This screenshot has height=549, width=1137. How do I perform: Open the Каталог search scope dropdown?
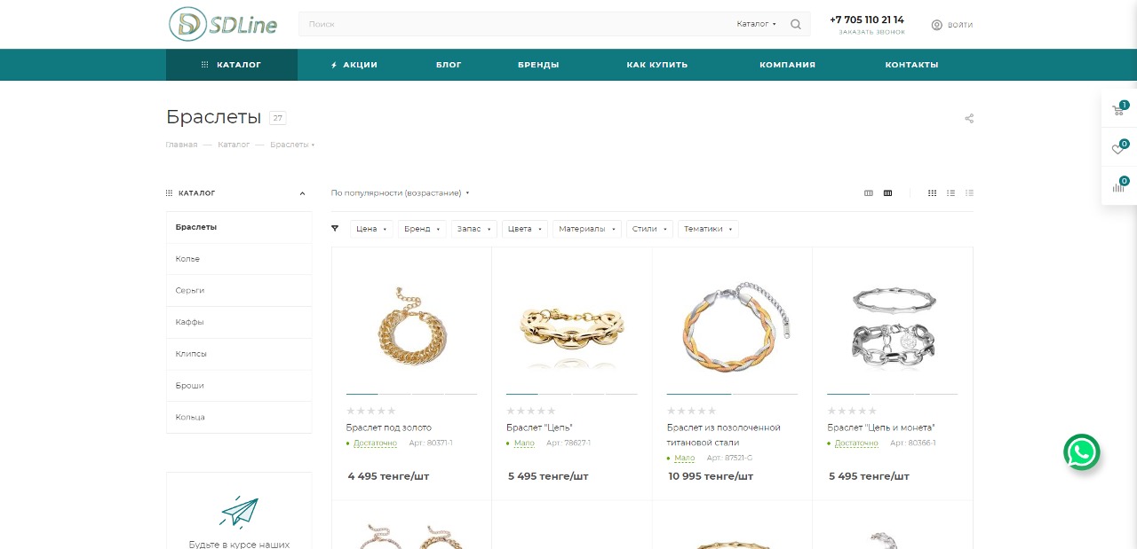[x=757, y=24]
